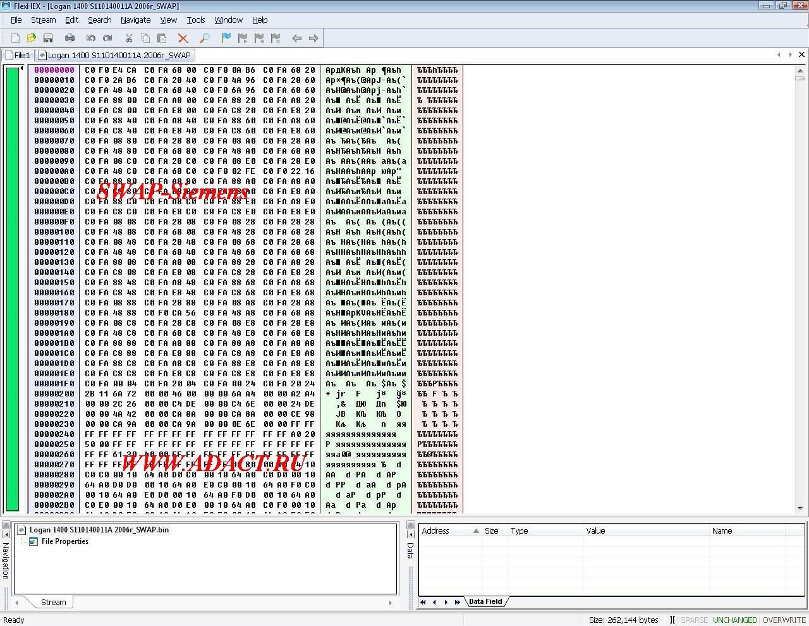
Task: Click the Value column header
Action: coord(646,531)
